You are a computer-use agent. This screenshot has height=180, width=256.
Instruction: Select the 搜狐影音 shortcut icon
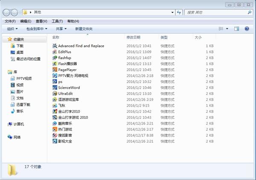click(55, 135)
